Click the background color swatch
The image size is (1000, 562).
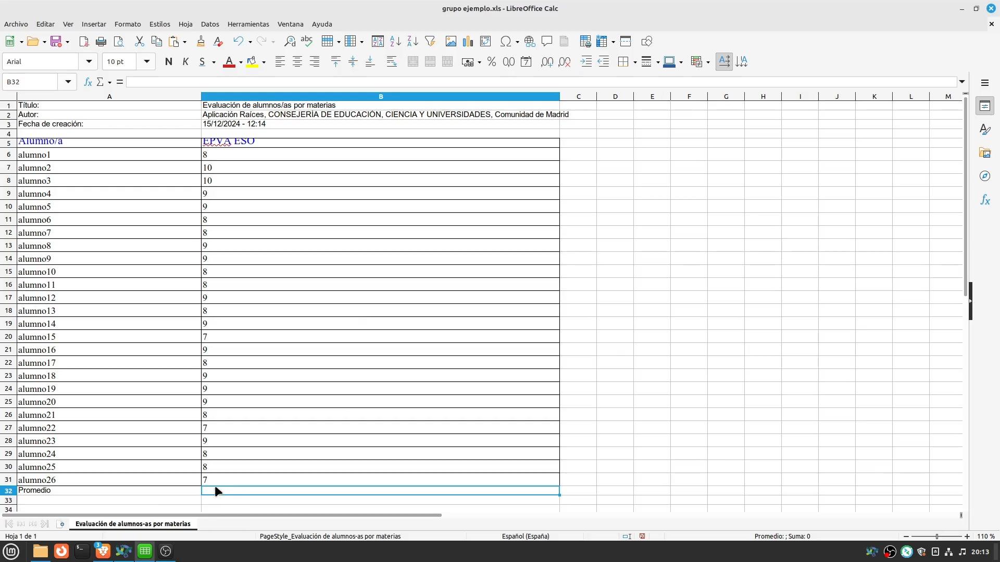[x=252, y=62]
